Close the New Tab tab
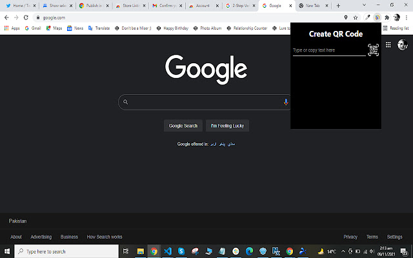This screenshot has height=258, width=413. tap(327, 6)
